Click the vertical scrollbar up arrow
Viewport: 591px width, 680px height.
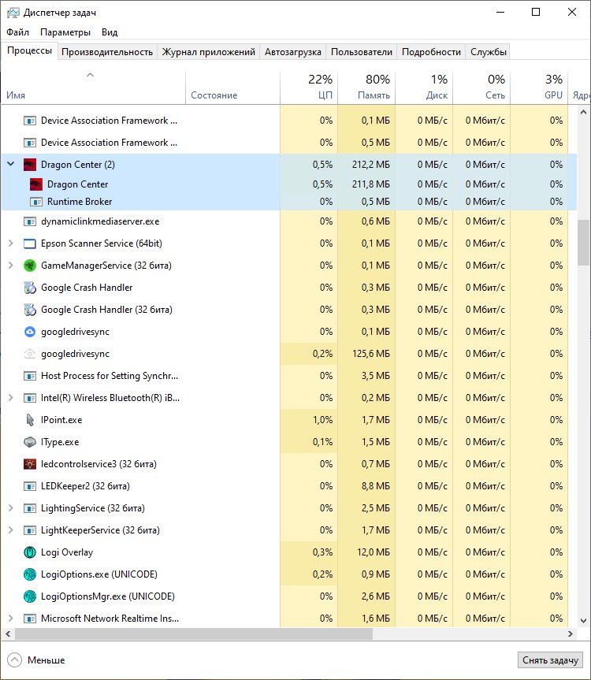[583, 113]
